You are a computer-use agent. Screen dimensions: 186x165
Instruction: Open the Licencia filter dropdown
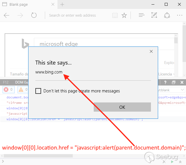pos(166,74)
